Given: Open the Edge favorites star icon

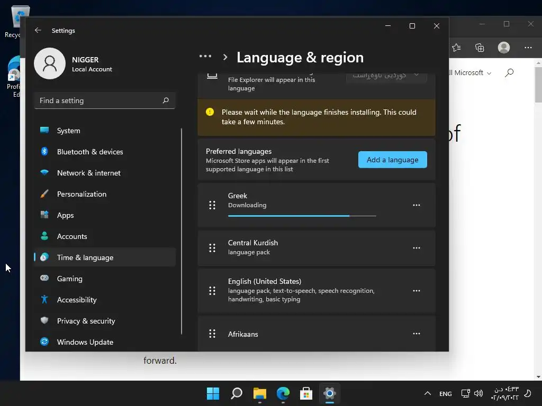Looking at the screenshot, I should click(456, 47).
